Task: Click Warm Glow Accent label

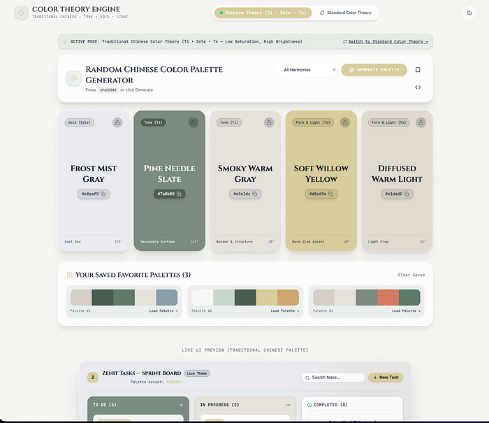Action: [x=308, y=242]
